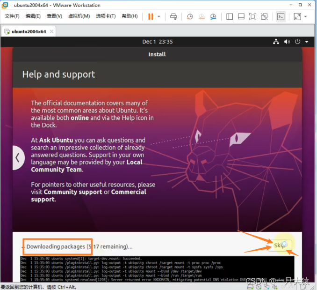Open the Local Community Team link
Image resolution: width=317 pixels, height=290 pixels.
point(86,166)
